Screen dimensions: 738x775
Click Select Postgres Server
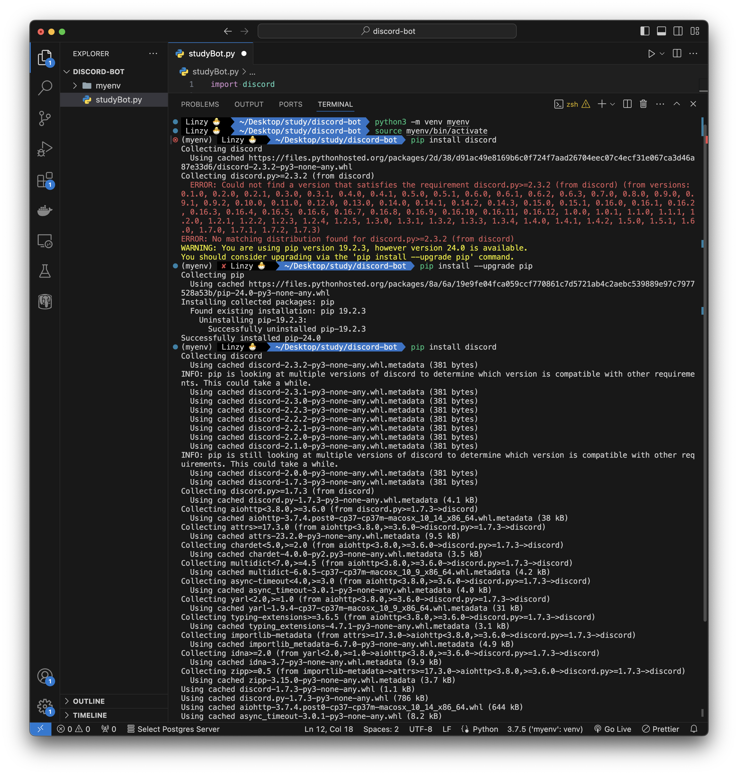(x=173, y=729)
